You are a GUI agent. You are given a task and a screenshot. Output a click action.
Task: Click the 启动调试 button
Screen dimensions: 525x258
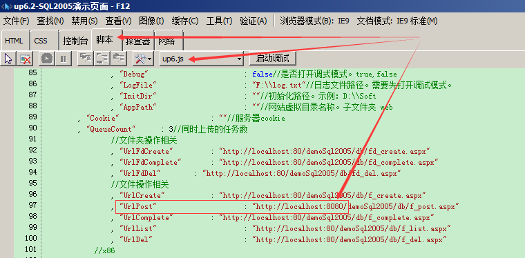coord(272,59)
